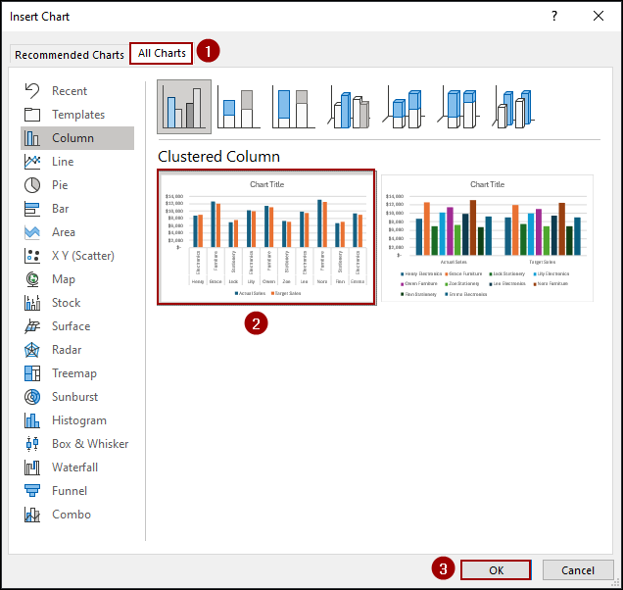Screen dimensions: 623x590
Task: Click the Column chart type icon
Action: click(32, 138)
